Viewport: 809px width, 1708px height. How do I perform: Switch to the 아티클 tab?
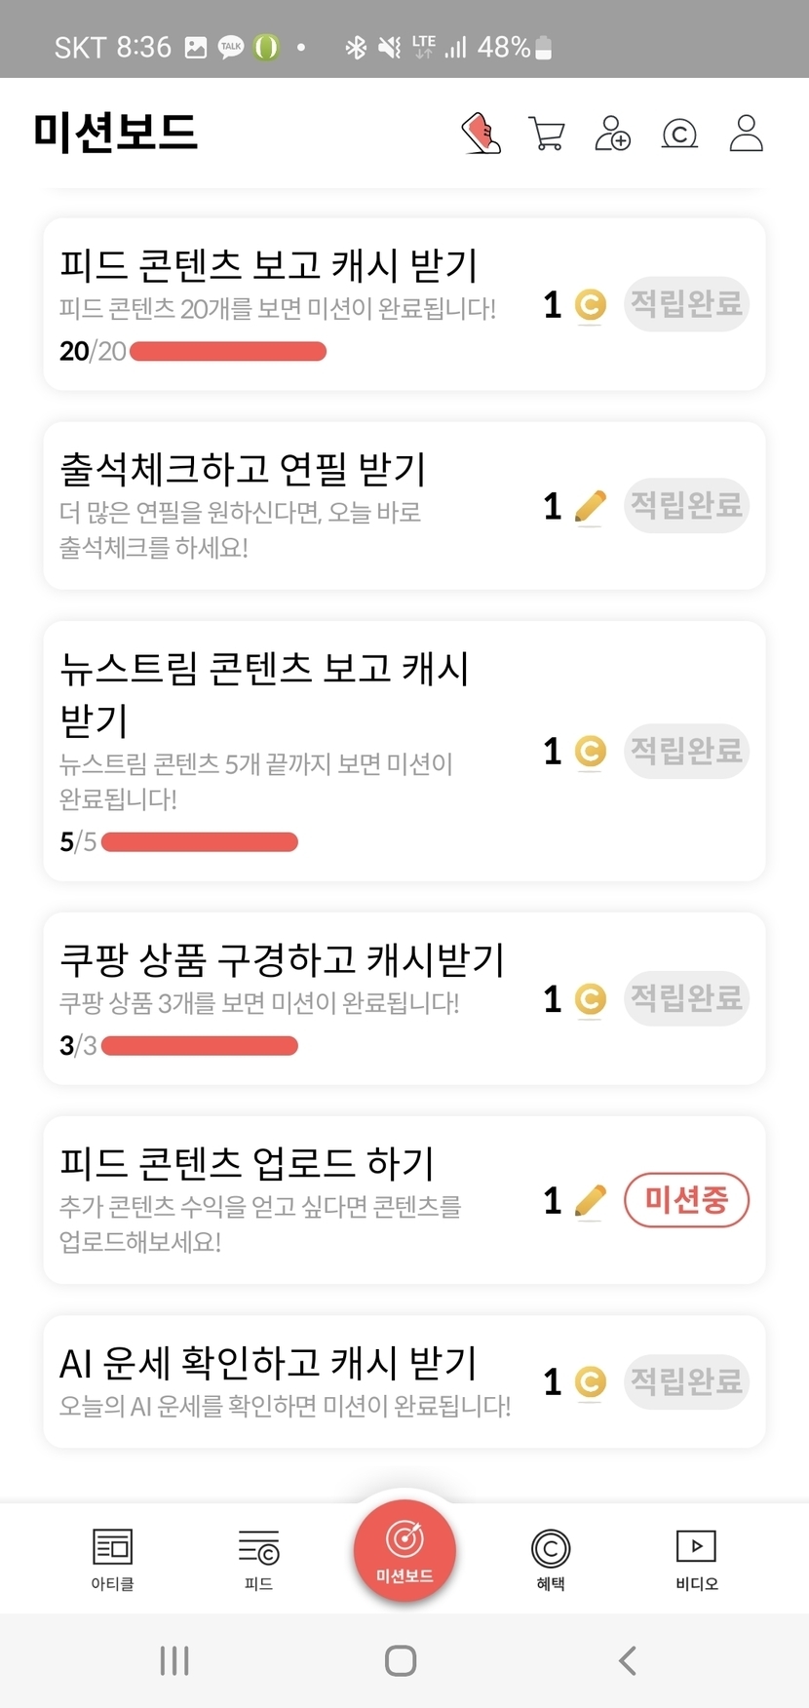coord(112,1559)
